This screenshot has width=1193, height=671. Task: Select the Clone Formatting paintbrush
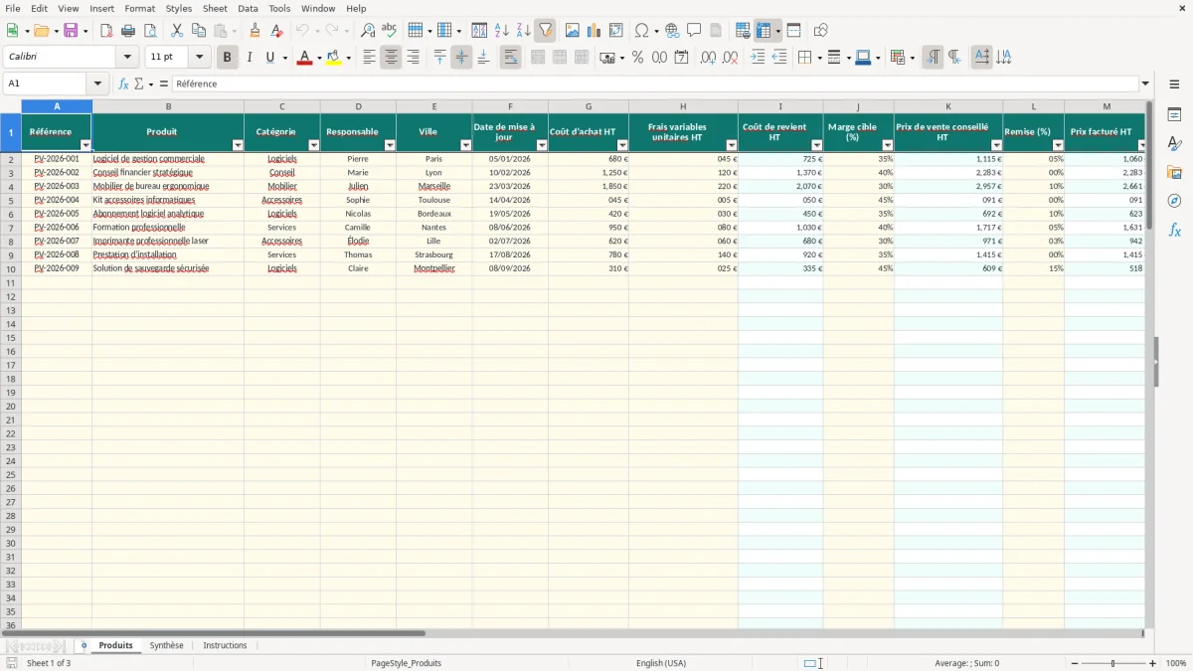click(255, 31)
